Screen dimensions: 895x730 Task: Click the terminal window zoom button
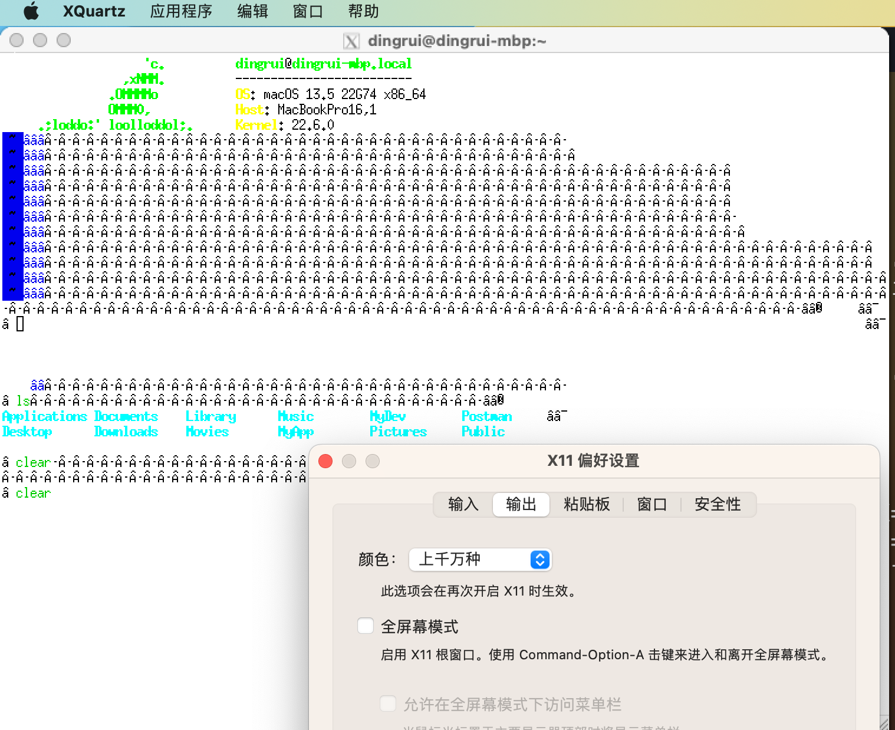[64, 40]
